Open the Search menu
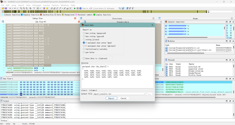235x125 pixels. click(21, 5)
